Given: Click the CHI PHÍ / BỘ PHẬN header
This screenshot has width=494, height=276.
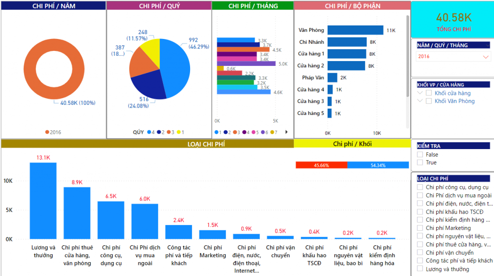Looking at the screenshot, I should 353,6.
